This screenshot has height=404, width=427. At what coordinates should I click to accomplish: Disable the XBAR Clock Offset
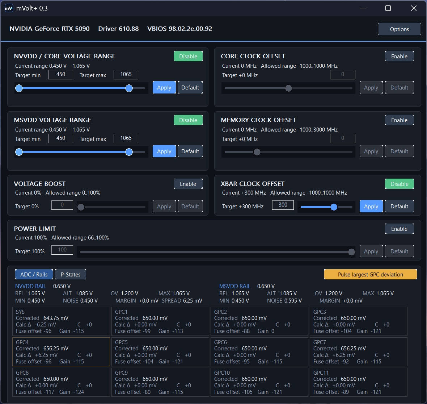point(399,184)
